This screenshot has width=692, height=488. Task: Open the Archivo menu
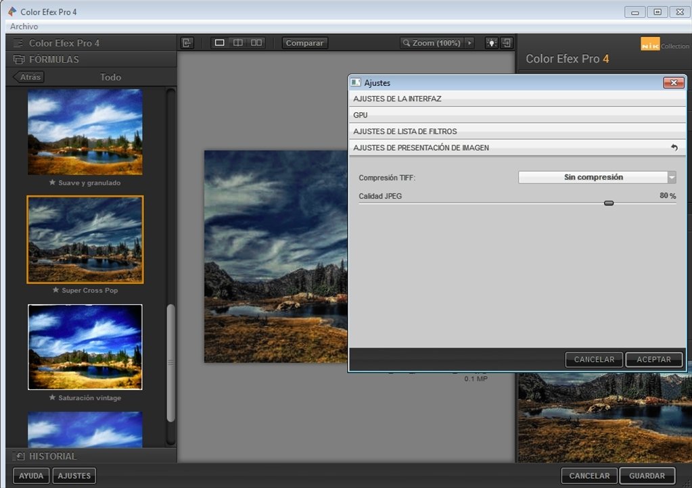click(24, 26)
